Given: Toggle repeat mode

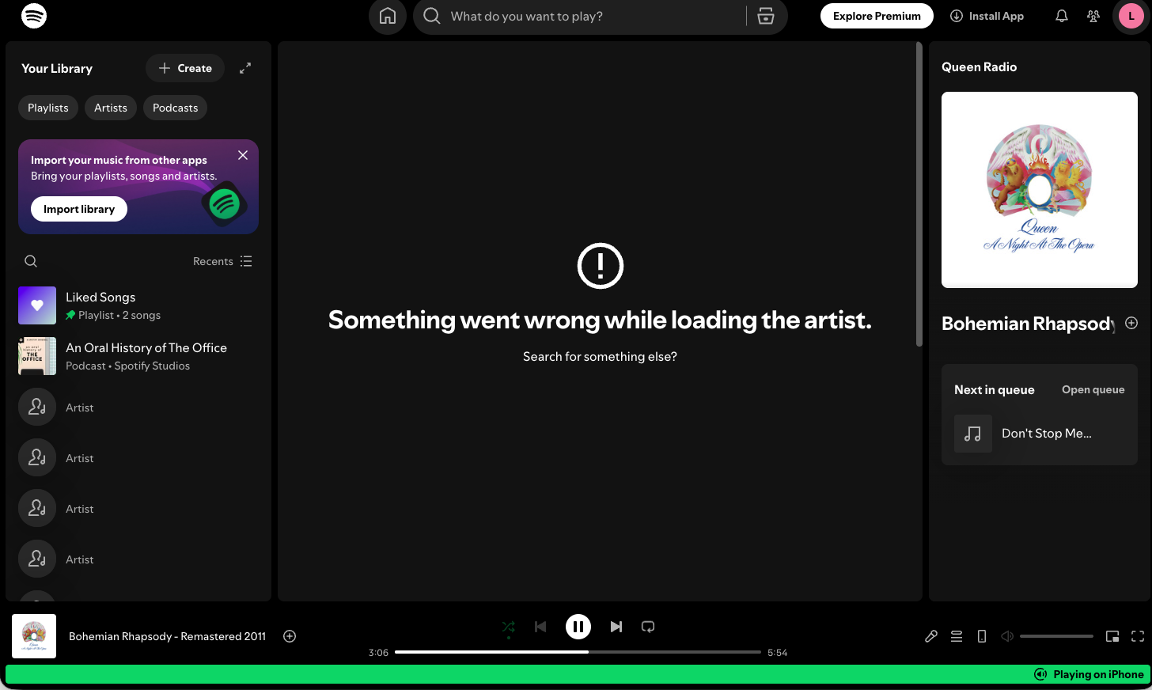Looking at the screenshot, I should [648, 627].
